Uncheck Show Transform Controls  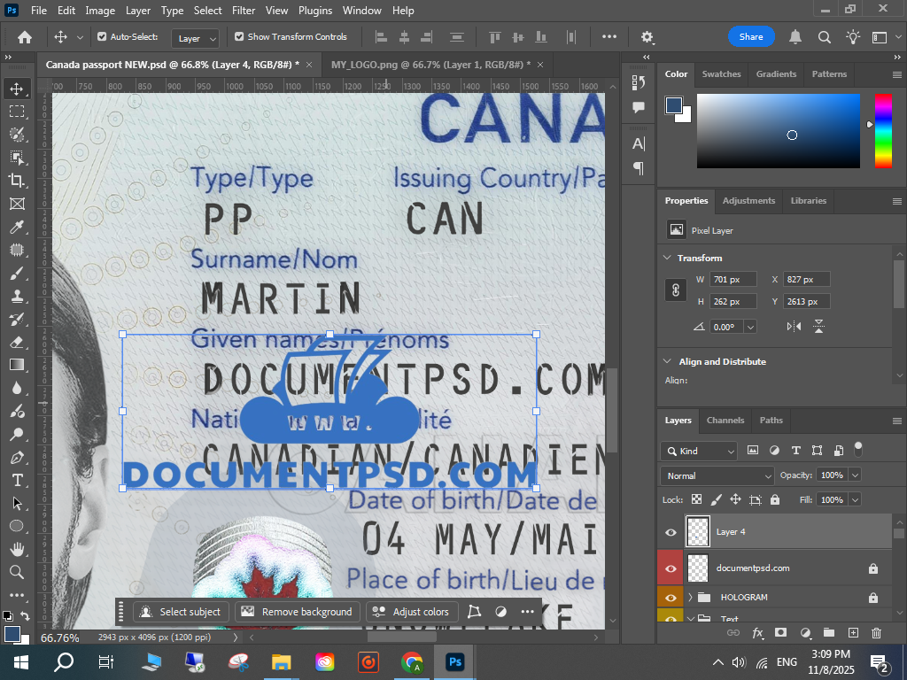239,37
